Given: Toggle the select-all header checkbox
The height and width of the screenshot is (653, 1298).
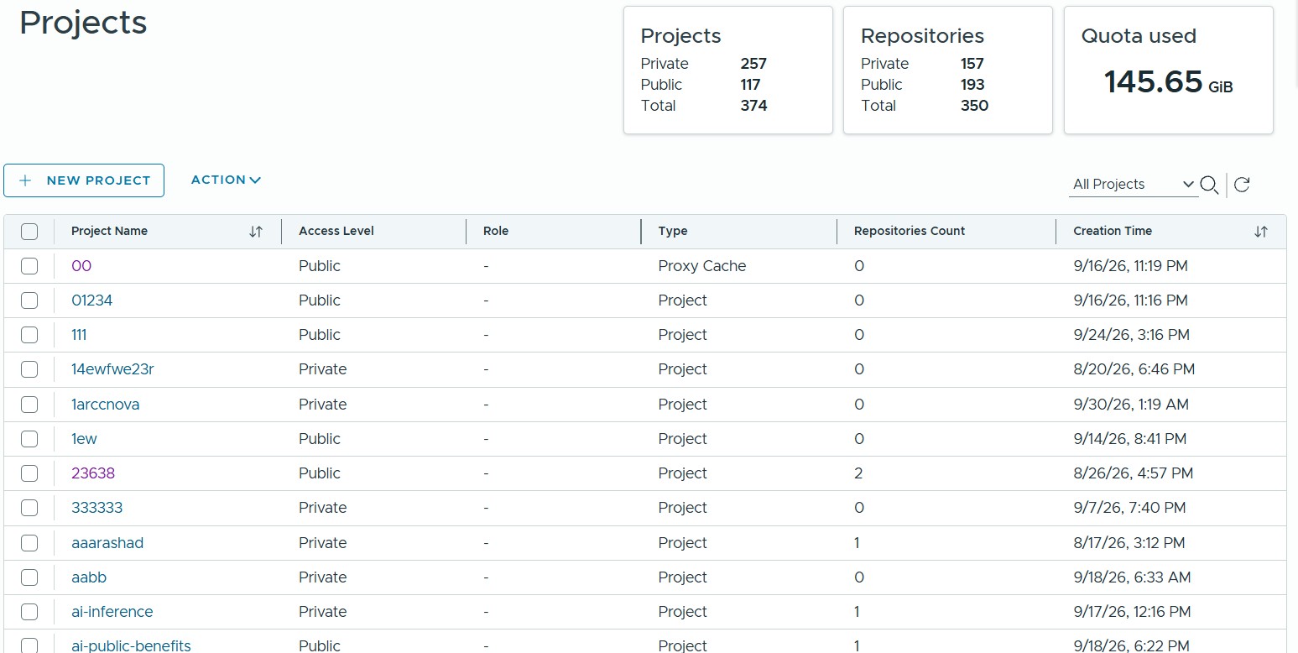Looking at the screenshot, I should point(29,232).
